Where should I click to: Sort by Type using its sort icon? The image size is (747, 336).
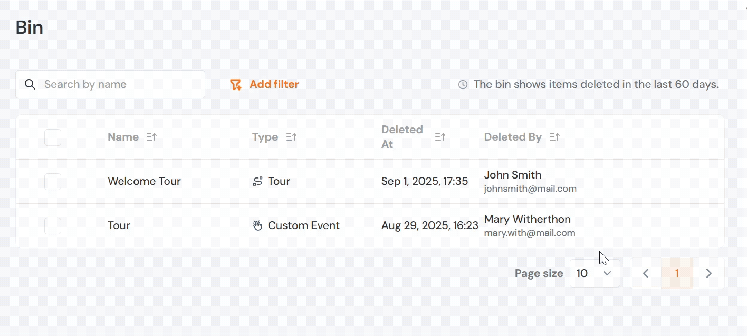(x=291, y=137)
